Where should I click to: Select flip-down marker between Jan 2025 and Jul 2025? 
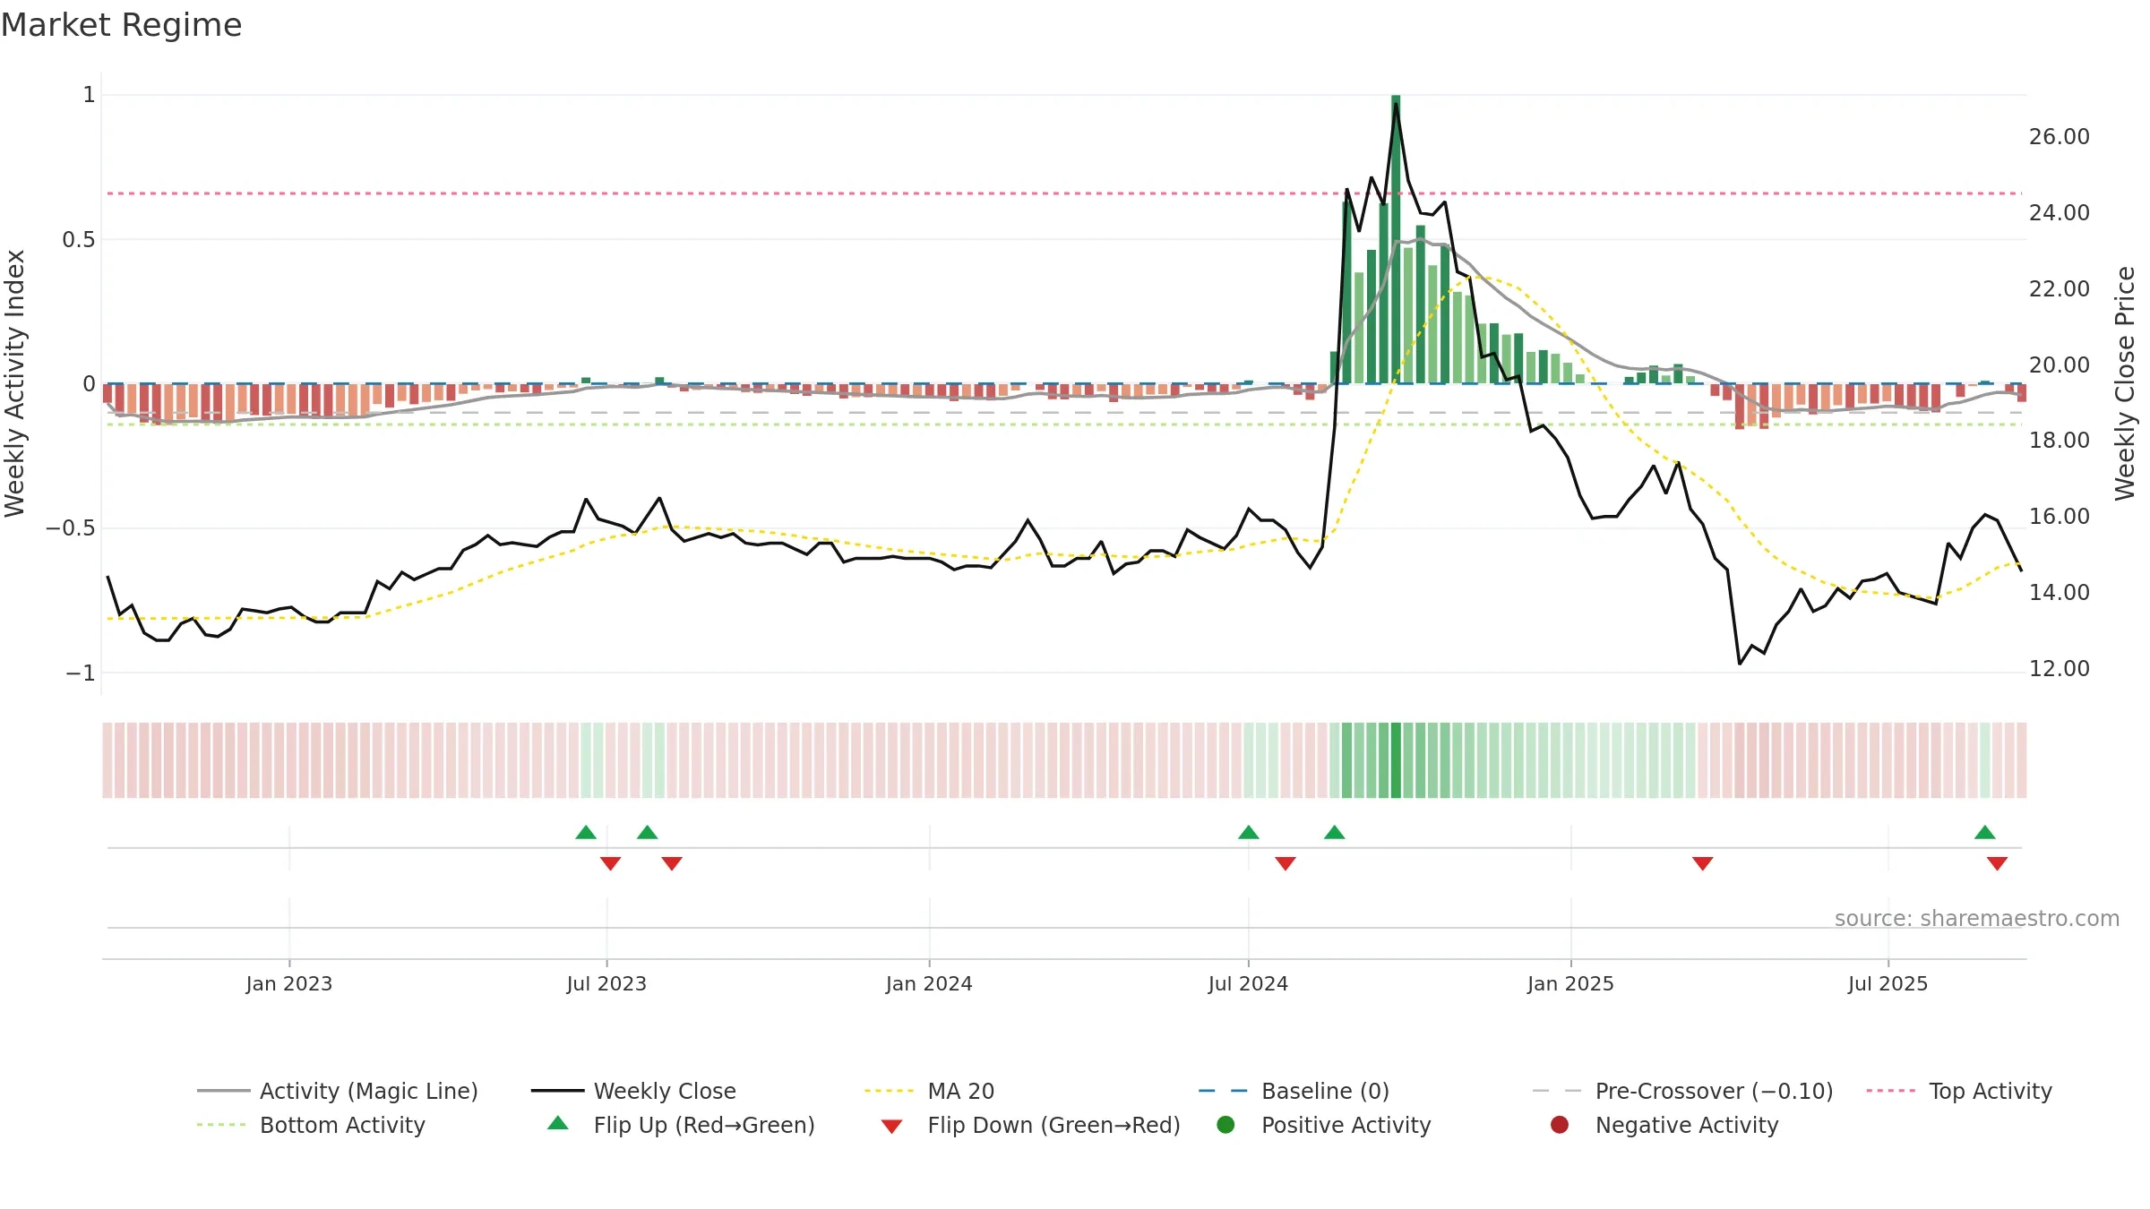pos(1703,863)
